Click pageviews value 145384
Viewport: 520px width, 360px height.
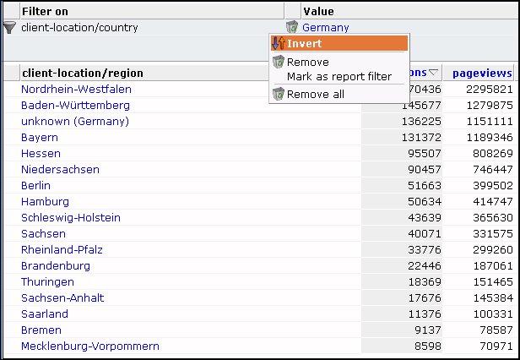coord(493,297)
